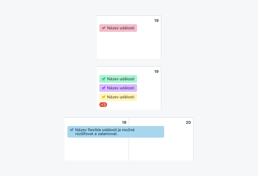Select the date number 20
Screen dimensions: 258x176
(x=188, y=122)
